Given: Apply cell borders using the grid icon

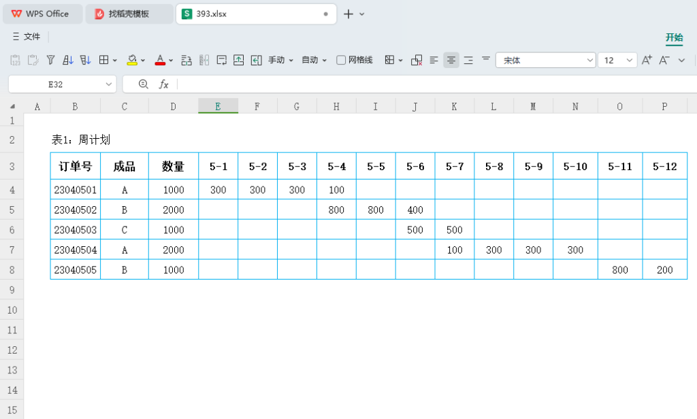Looking at the screenshot, I should tap(103, 60).
